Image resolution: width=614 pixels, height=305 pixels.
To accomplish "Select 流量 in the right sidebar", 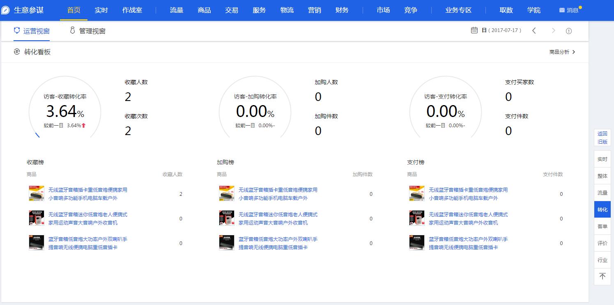I will click(602, 193).
